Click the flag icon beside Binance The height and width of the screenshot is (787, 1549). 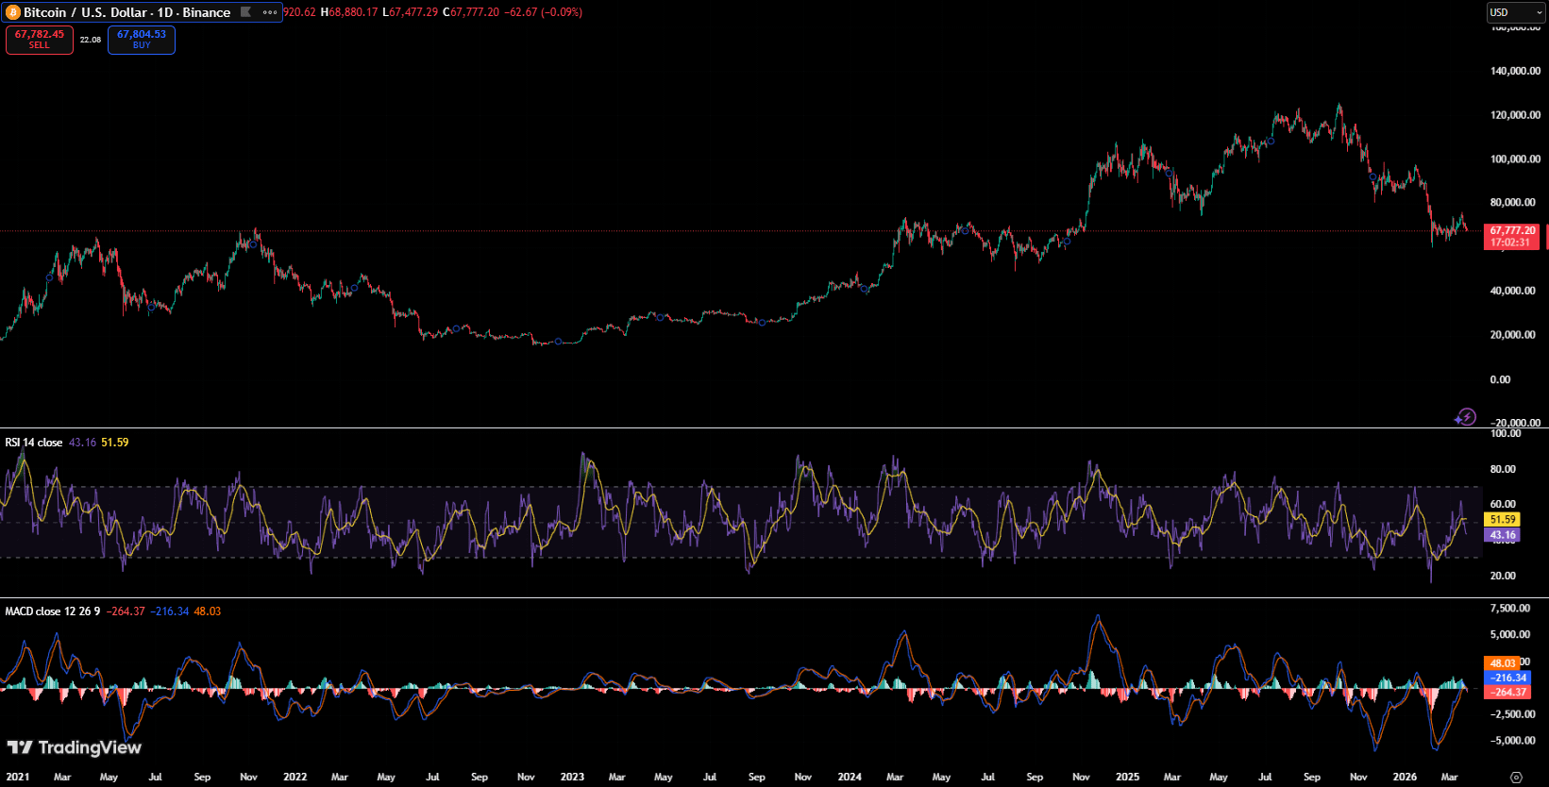tap(245, 12)
